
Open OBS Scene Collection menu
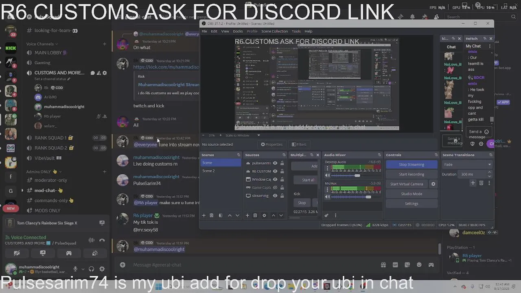(274, 31)
